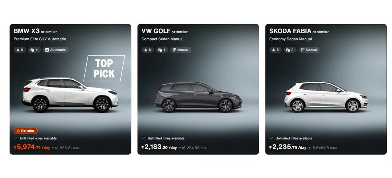The width and height of the screenshot is (392, 178).
Task: Open the VW GOLF or similar title
Action: coord(165,31)
